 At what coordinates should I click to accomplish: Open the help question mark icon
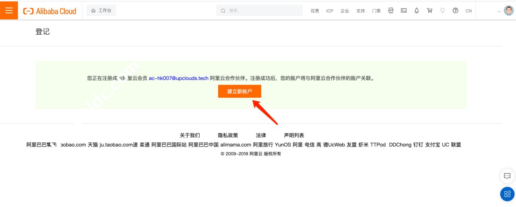click(455, 10)
